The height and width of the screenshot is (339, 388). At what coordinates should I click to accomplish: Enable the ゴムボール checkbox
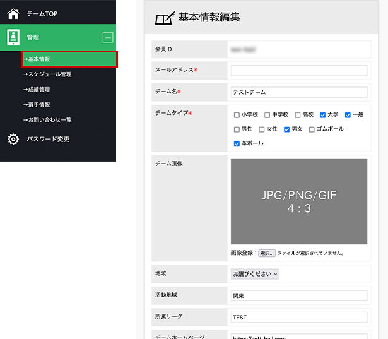point(312,129)
